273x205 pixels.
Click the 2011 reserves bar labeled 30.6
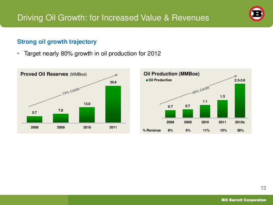click(113, 104)
